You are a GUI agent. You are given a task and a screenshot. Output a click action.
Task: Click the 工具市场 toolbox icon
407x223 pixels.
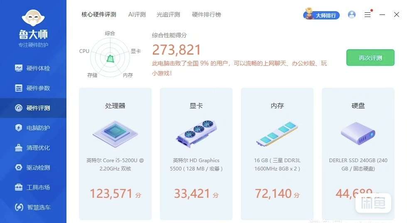pos(19,187)
